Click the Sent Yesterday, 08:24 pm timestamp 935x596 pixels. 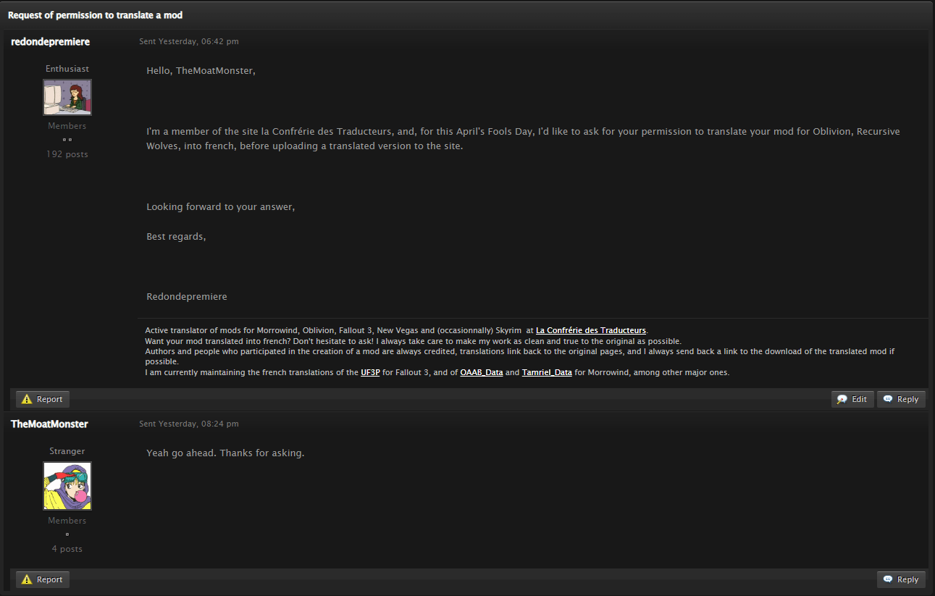click(189, 424)
